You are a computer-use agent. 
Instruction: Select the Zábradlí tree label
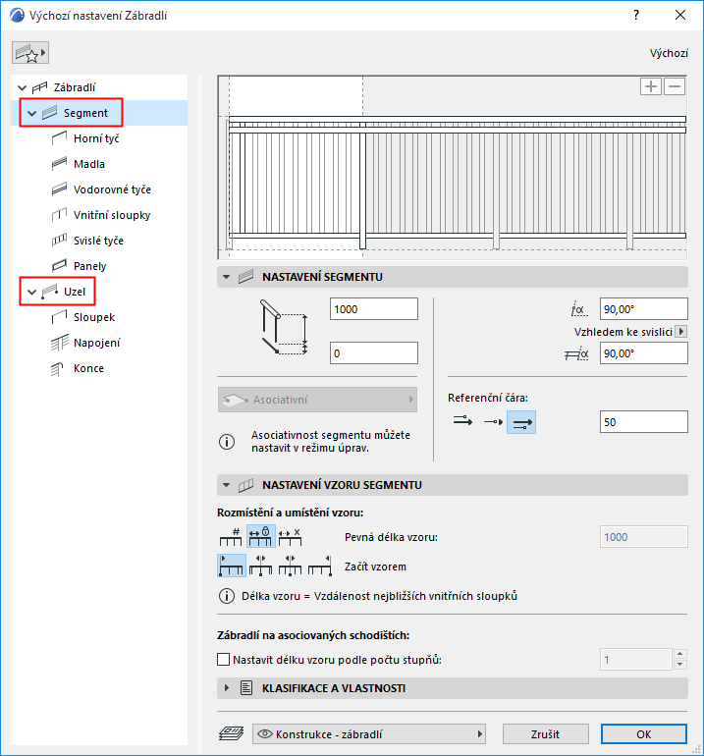tap(75, 87)
